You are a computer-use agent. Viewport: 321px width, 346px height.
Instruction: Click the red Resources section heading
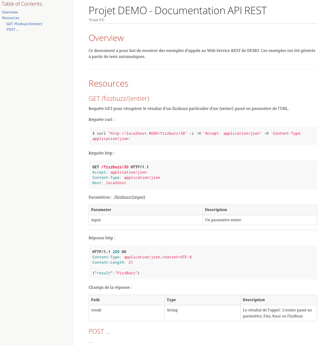tap(109, 84)
